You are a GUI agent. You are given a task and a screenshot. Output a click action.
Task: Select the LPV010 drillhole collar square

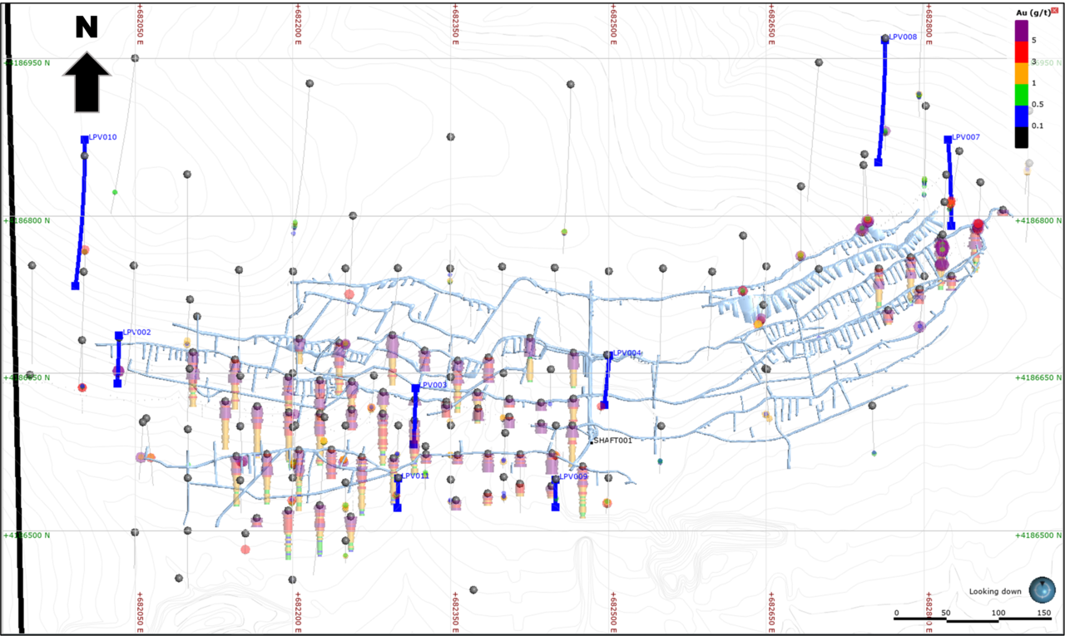[84, 140]
